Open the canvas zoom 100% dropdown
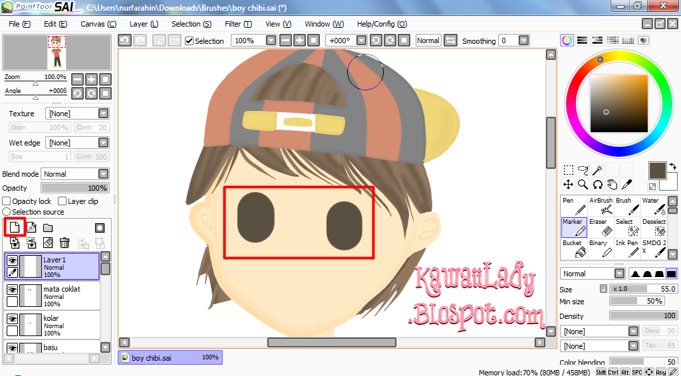The height and width of the screenshot is (376, 681). click(271, 41)
